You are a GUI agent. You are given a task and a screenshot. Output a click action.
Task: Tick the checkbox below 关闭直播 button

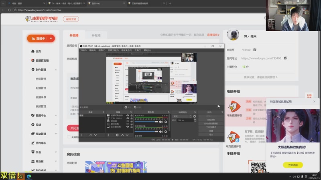tap(69, 137)
